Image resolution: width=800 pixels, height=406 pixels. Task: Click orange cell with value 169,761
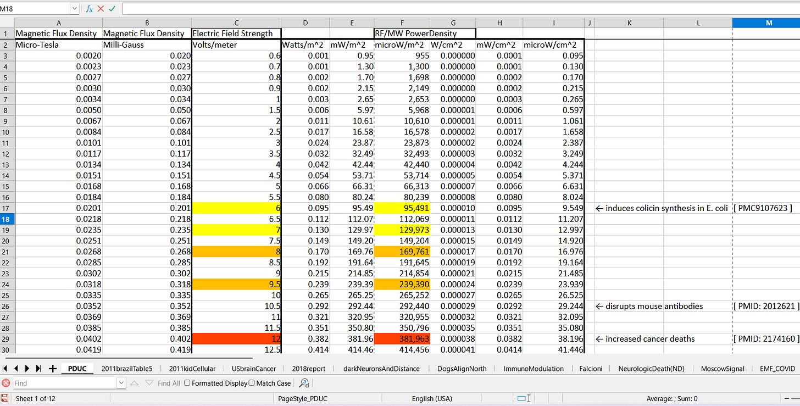point(402,251)
